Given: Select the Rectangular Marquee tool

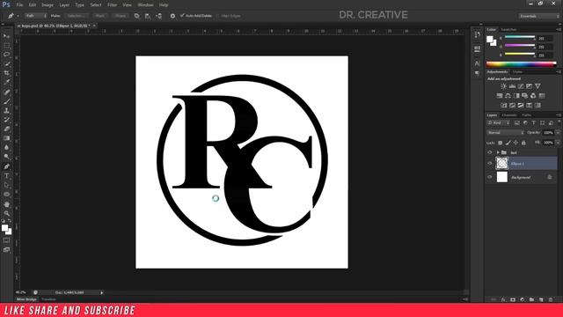Looking at the screenshot, I should [x=6, y=46].
